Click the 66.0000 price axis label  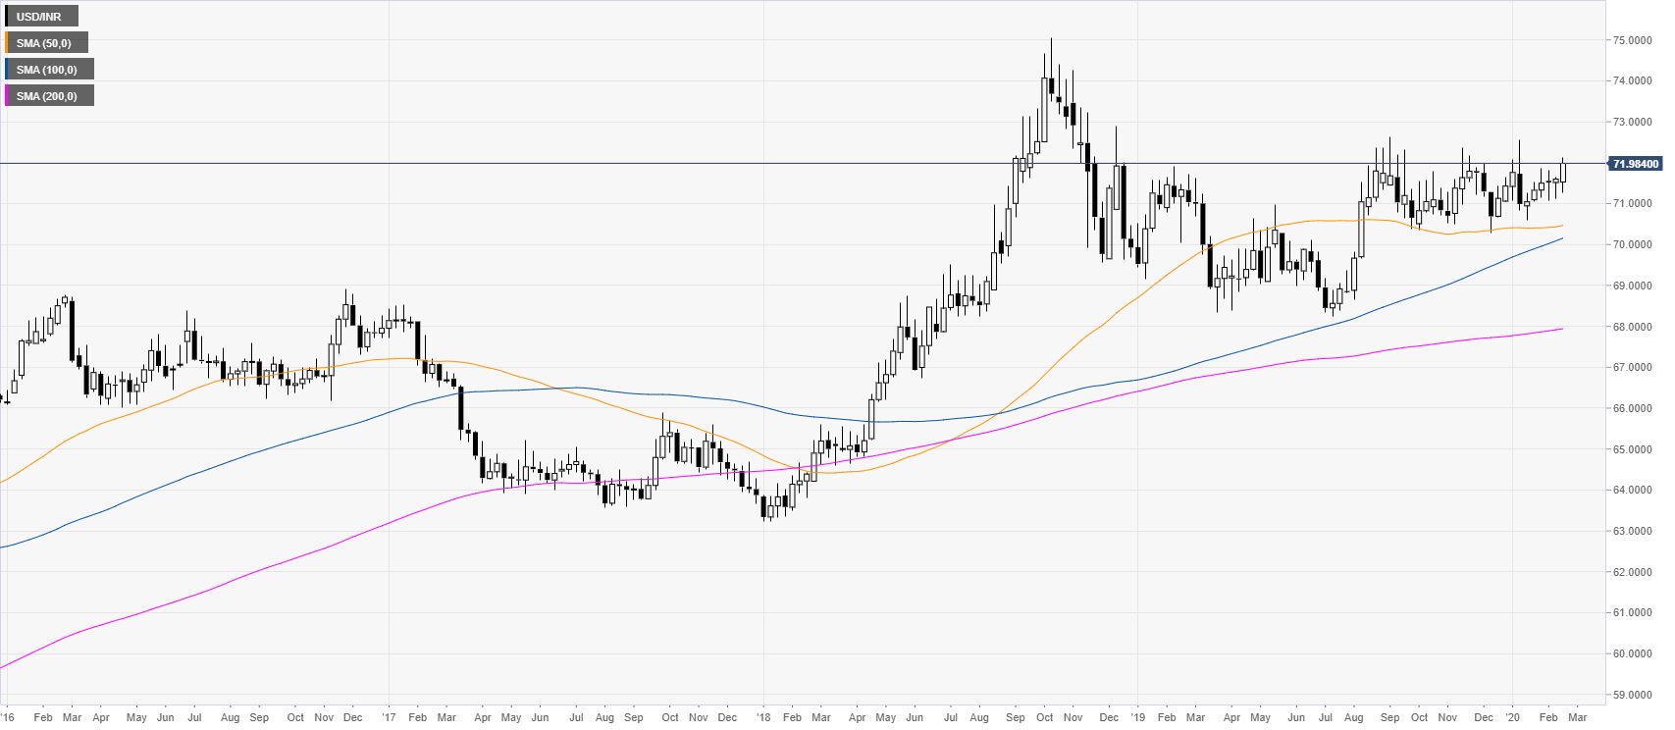(x=1632, y=408)
